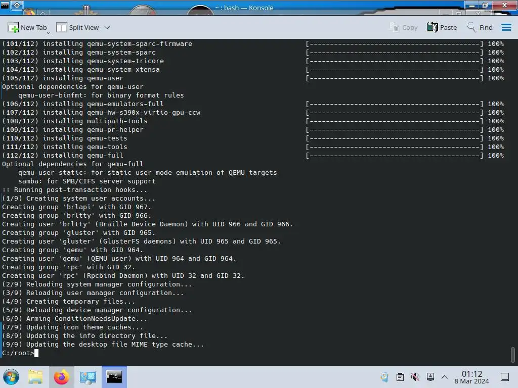Click 'Creating user rpc (Rpcbind Daemon)' line

point(123,275)
